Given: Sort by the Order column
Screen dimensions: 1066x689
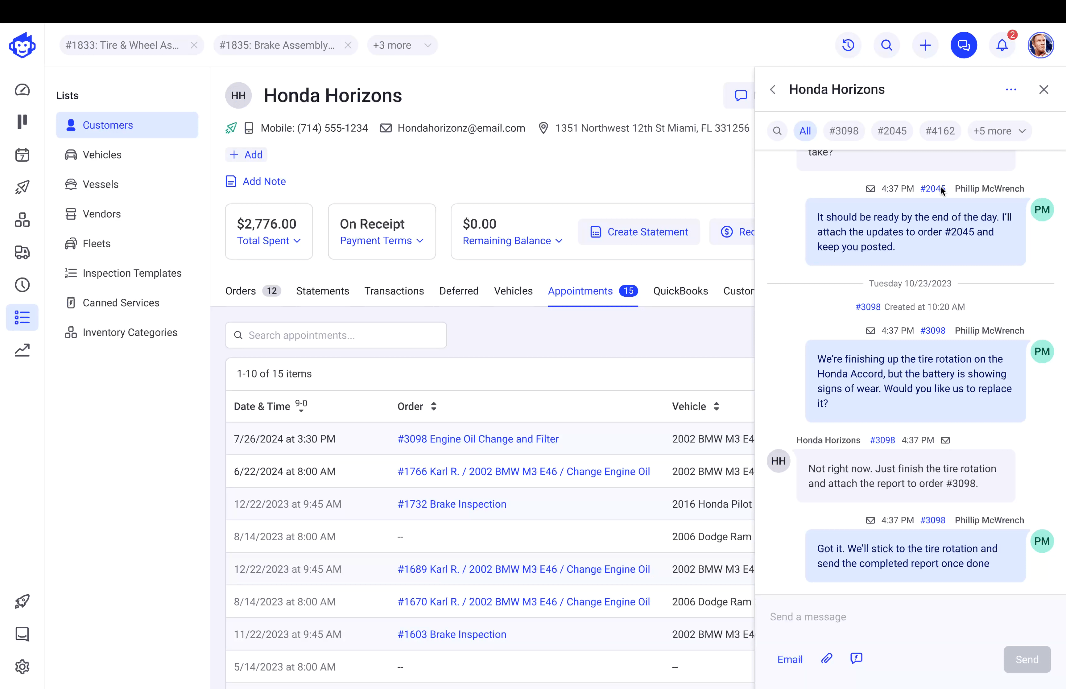Looking at the screenshot, I should click(417, 406).
